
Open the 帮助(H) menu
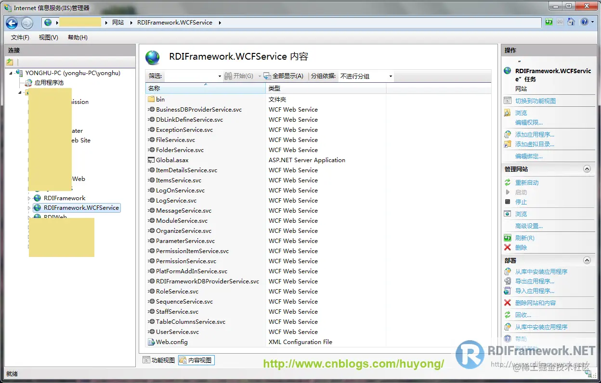(78, 38)
